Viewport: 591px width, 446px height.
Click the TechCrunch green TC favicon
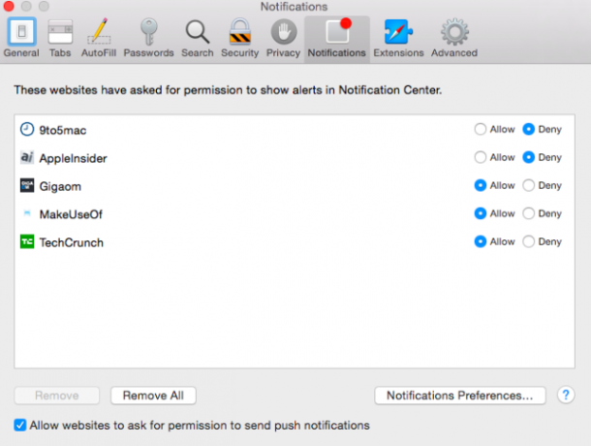point(27,241)
